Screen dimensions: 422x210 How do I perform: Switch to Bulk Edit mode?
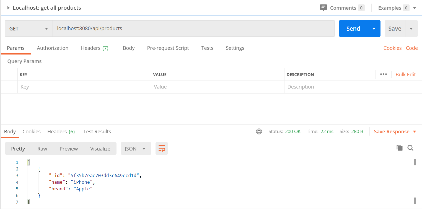point(406,74)
